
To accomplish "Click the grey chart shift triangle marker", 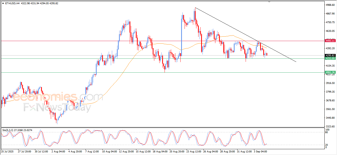I will (269, 2).
